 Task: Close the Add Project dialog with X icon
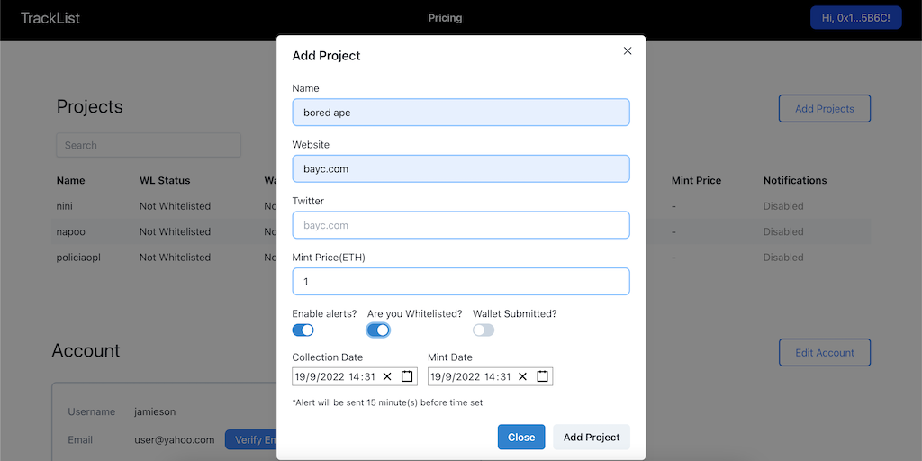628,51
